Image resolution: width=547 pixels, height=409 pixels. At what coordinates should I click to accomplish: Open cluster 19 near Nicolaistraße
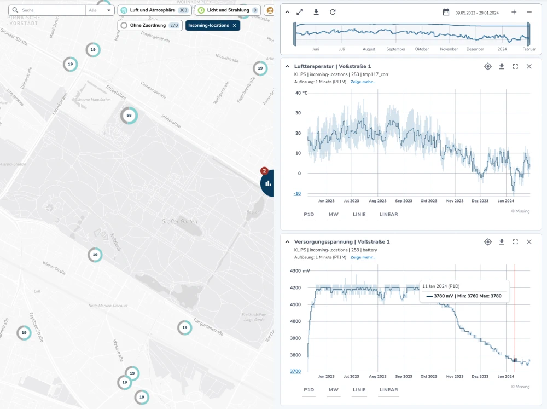[260, 68]
